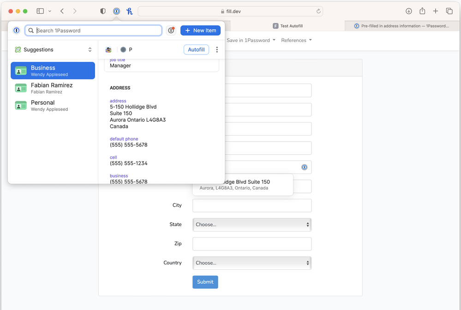Switch to the Pre-filled in address information tab
Viewport: 461px width, 310px height.
(402, 26)
